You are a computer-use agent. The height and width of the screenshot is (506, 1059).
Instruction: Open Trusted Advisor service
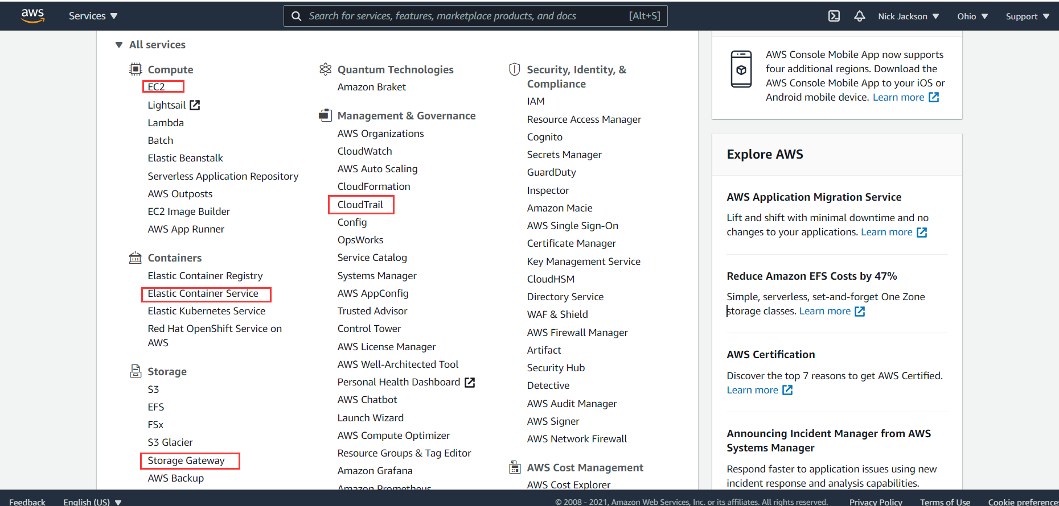[372, 311]
